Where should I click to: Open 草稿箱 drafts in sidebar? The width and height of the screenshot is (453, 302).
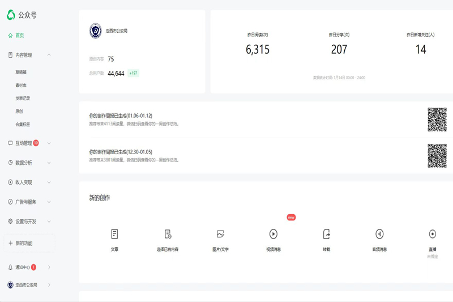coord(21,73)
